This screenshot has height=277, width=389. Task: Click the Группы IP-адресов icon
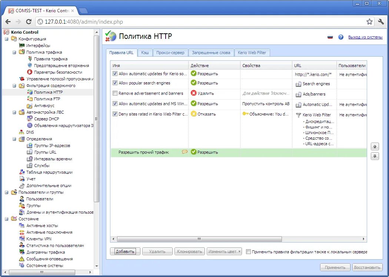30,146
